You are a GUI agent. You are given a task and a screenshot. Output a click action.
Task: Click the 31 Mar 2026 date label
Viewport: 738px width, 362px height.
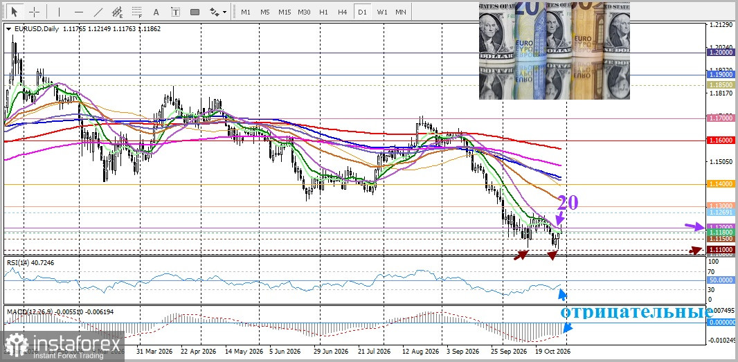tap(155, 352)
